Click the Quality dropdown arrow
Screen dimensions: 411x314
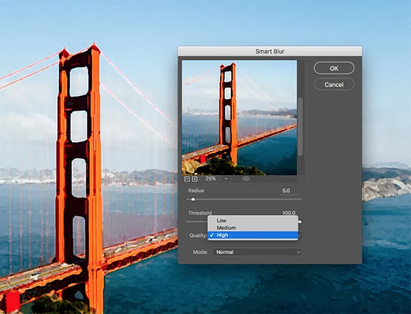(x=299, y=235)
